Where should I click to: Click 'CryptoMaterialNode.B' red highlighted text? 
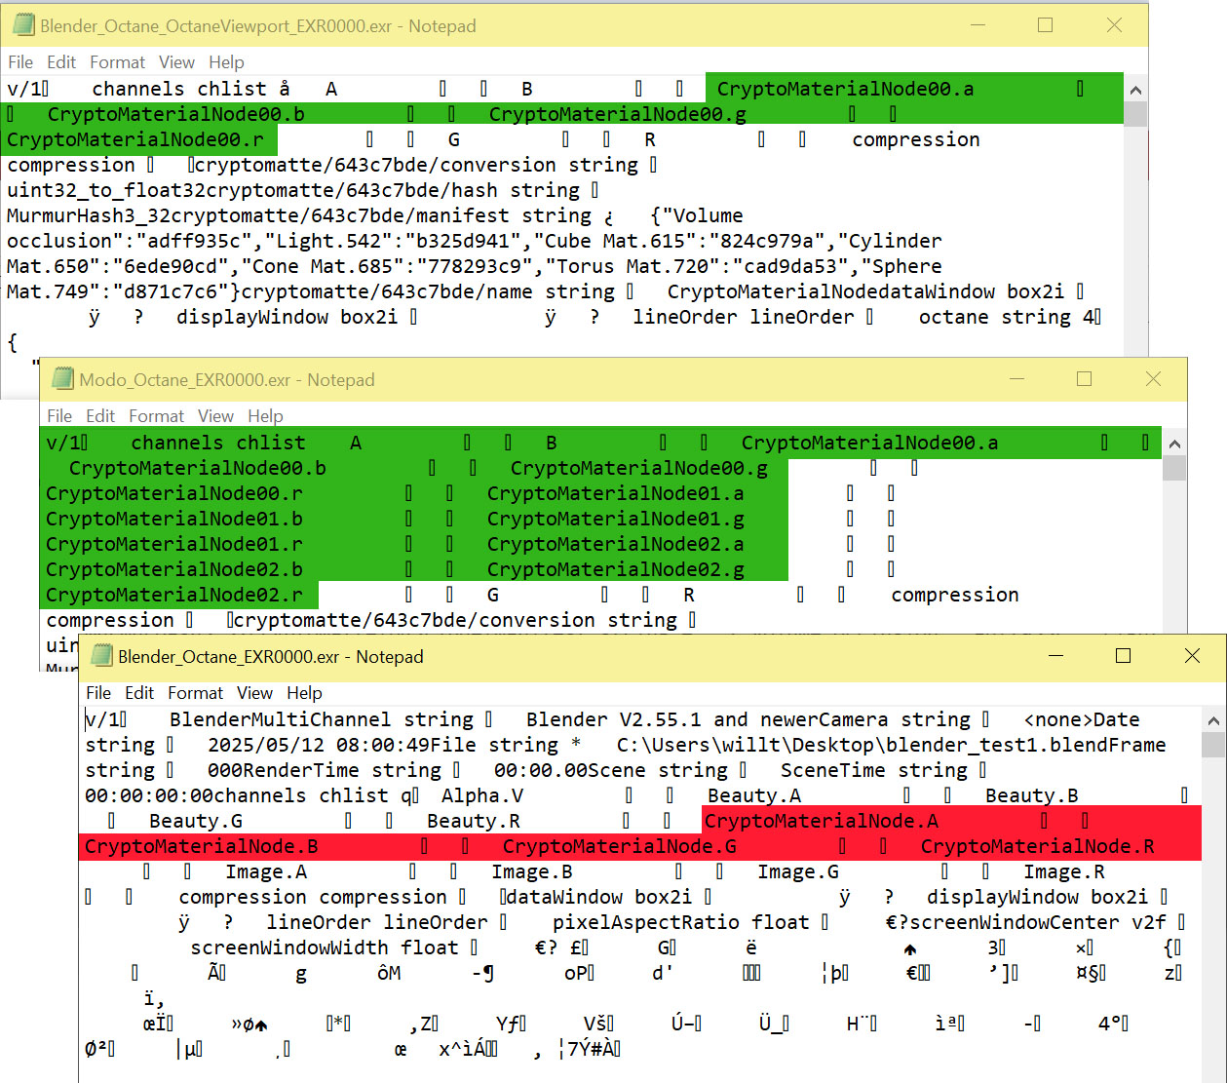click(201, 846)
